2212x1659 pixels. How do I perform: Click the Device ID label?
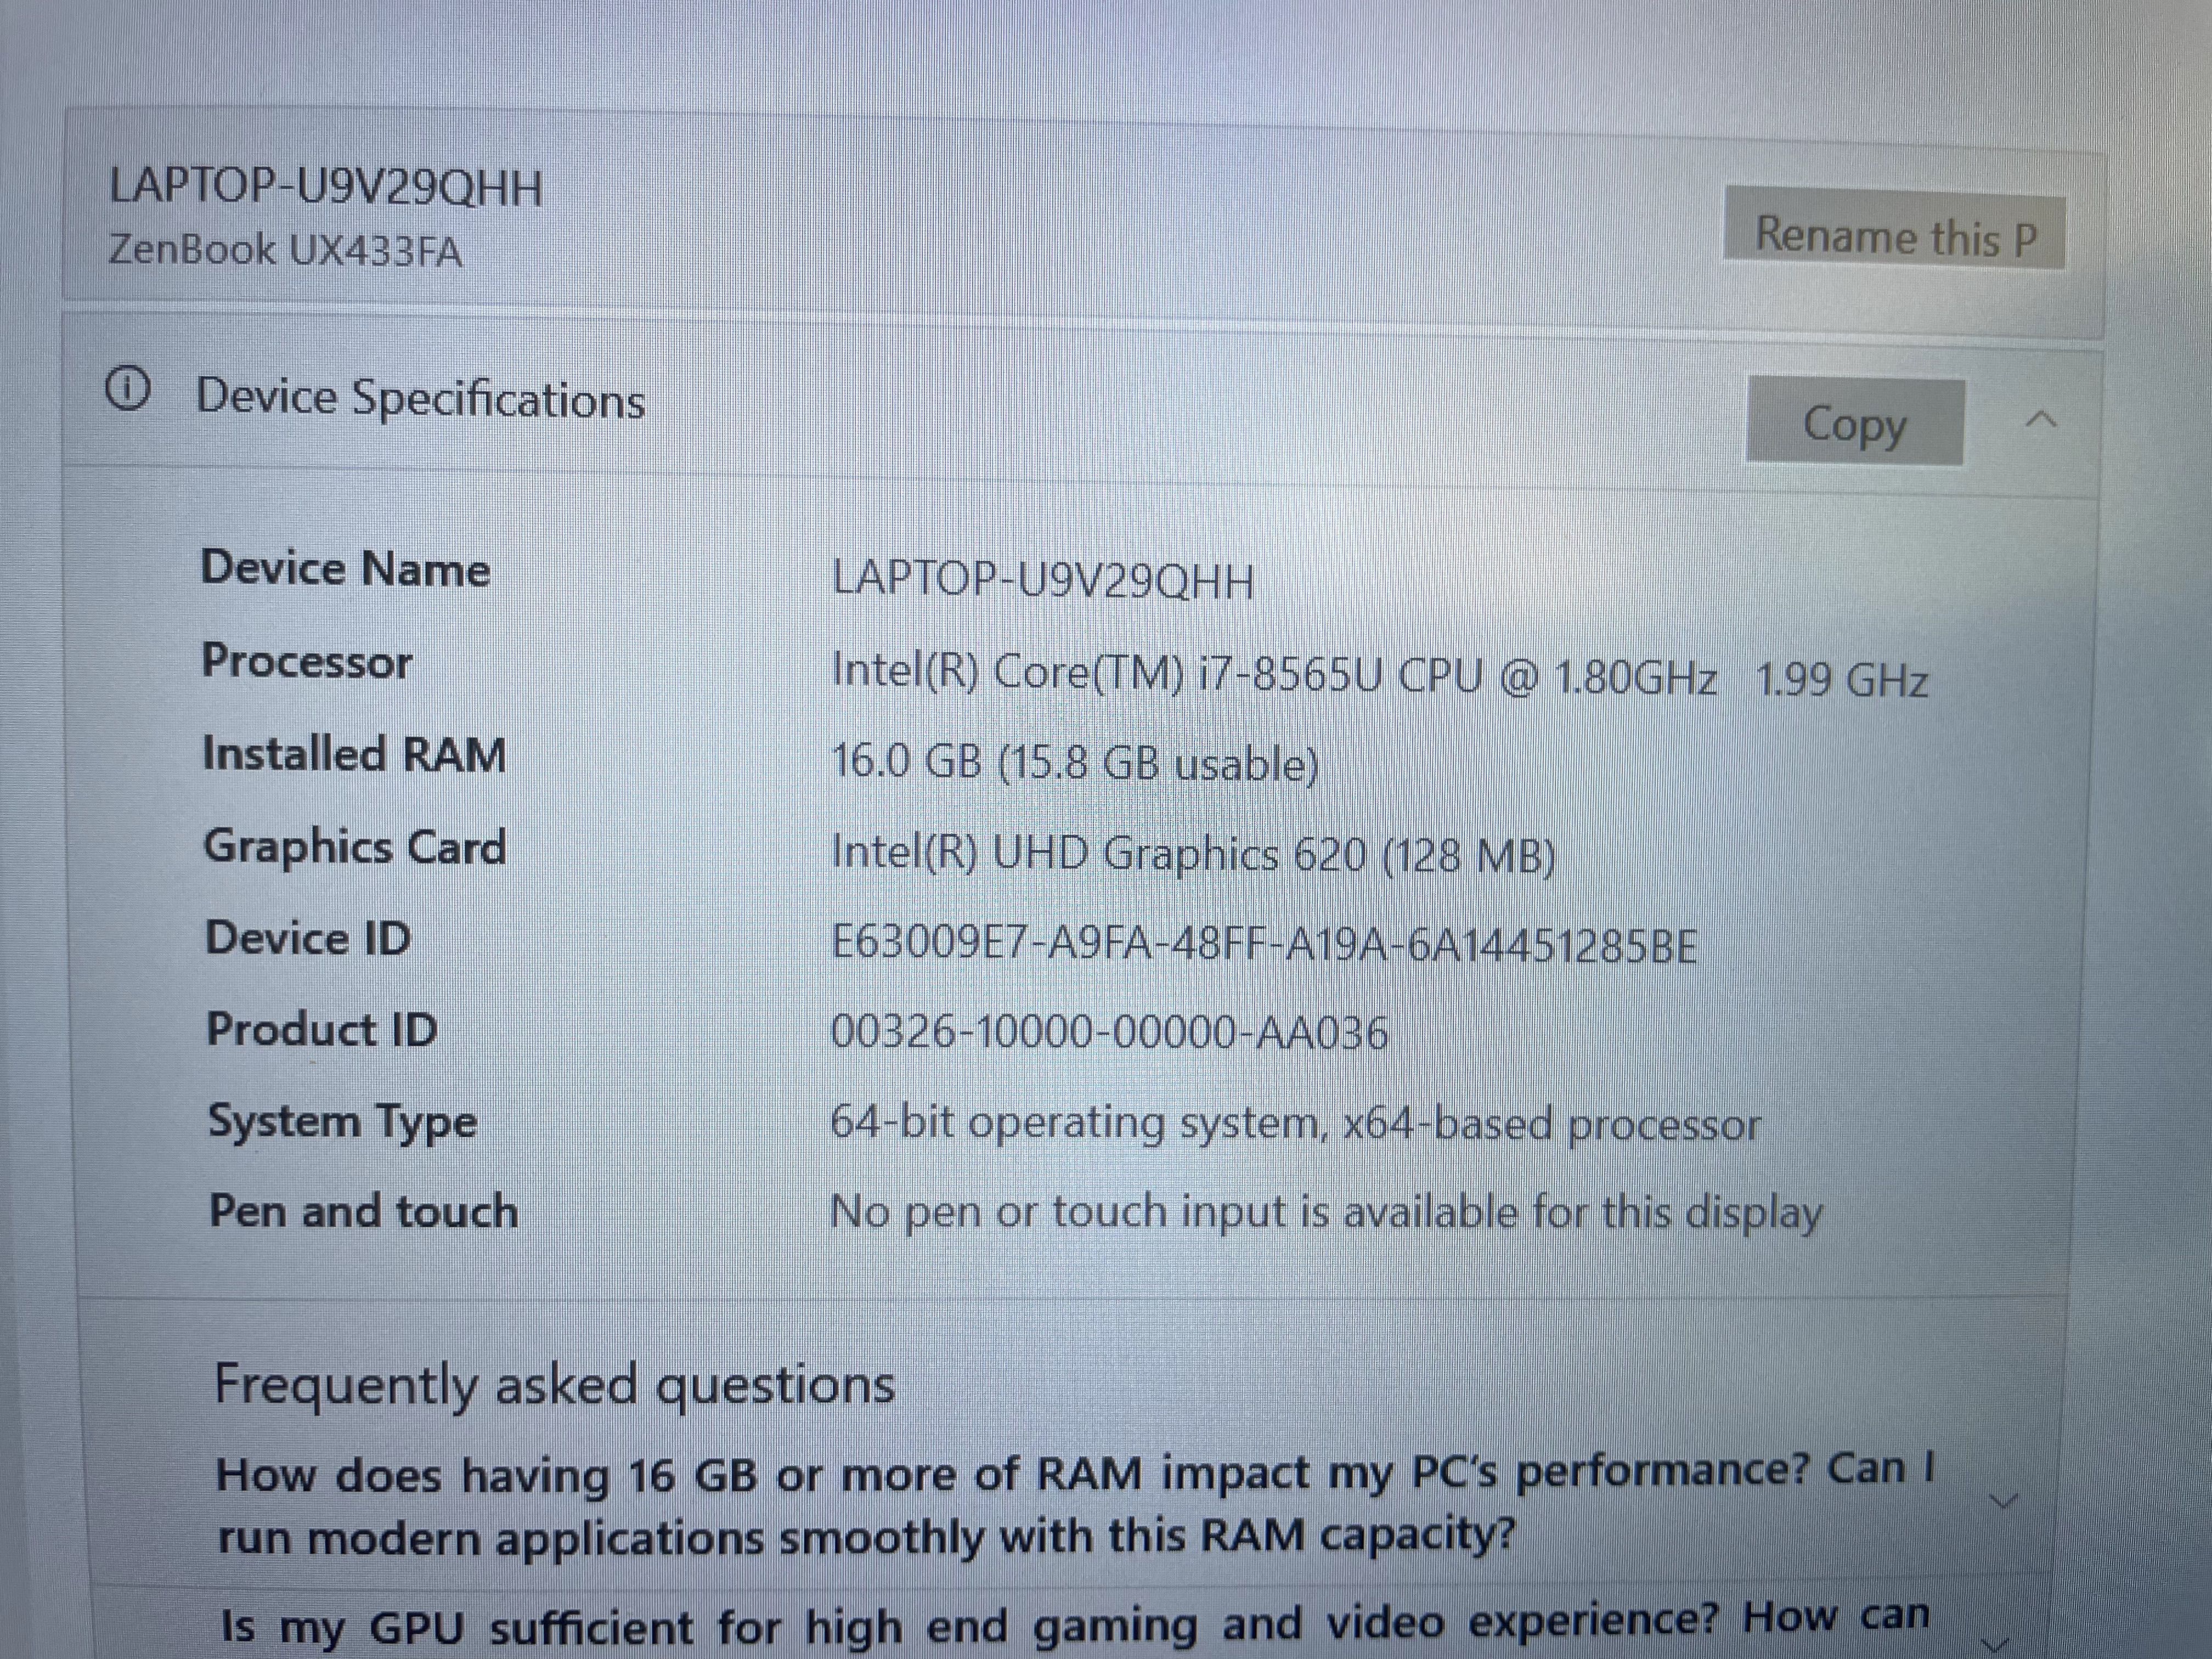tap(308, 938)
